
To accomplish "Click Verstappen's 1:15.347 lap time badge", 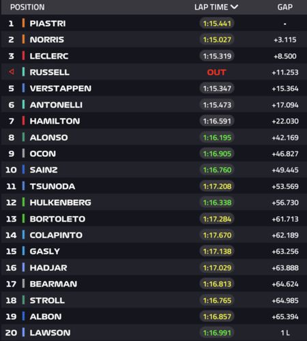I will (217, 88).
